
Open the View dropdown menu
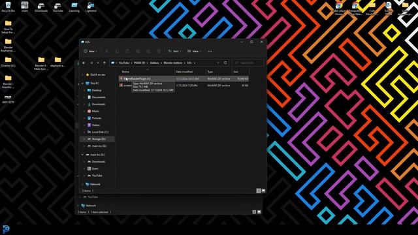pos(194,51)
